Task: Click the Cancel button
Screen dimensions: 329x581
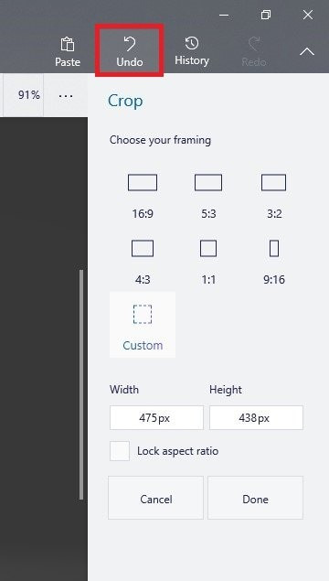Action: (155, 499)
